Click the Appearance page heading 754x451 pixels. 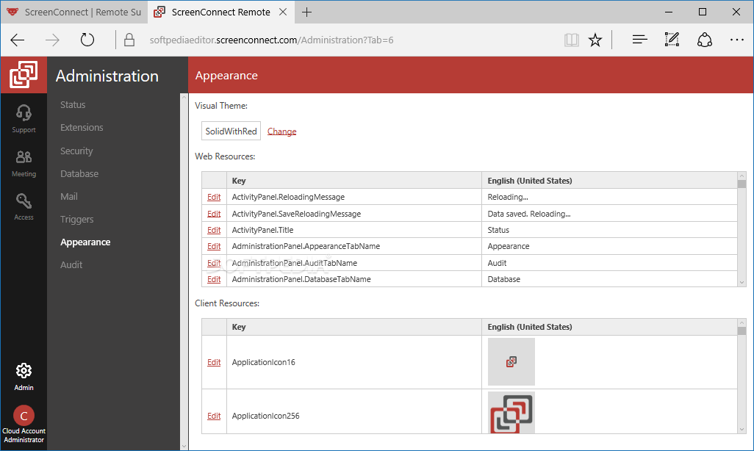point(226,76)
